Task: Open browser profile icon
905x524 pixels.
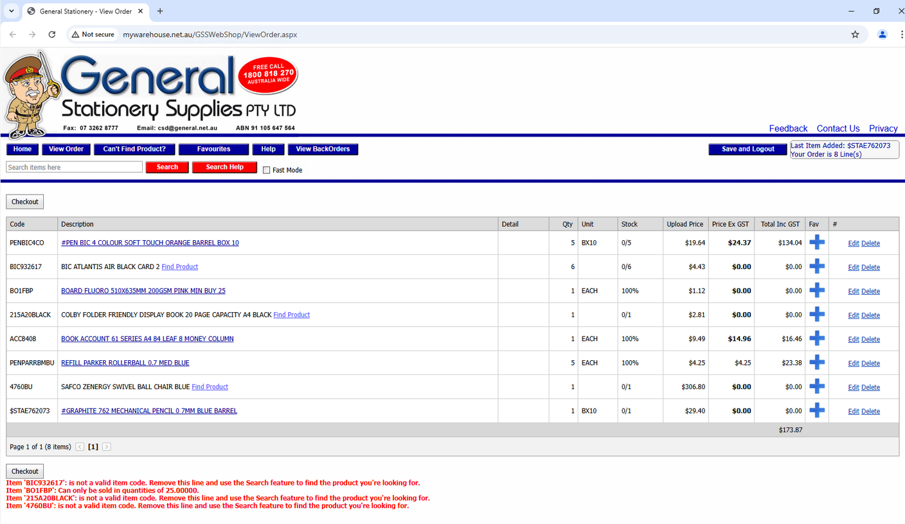Action: 883,35
